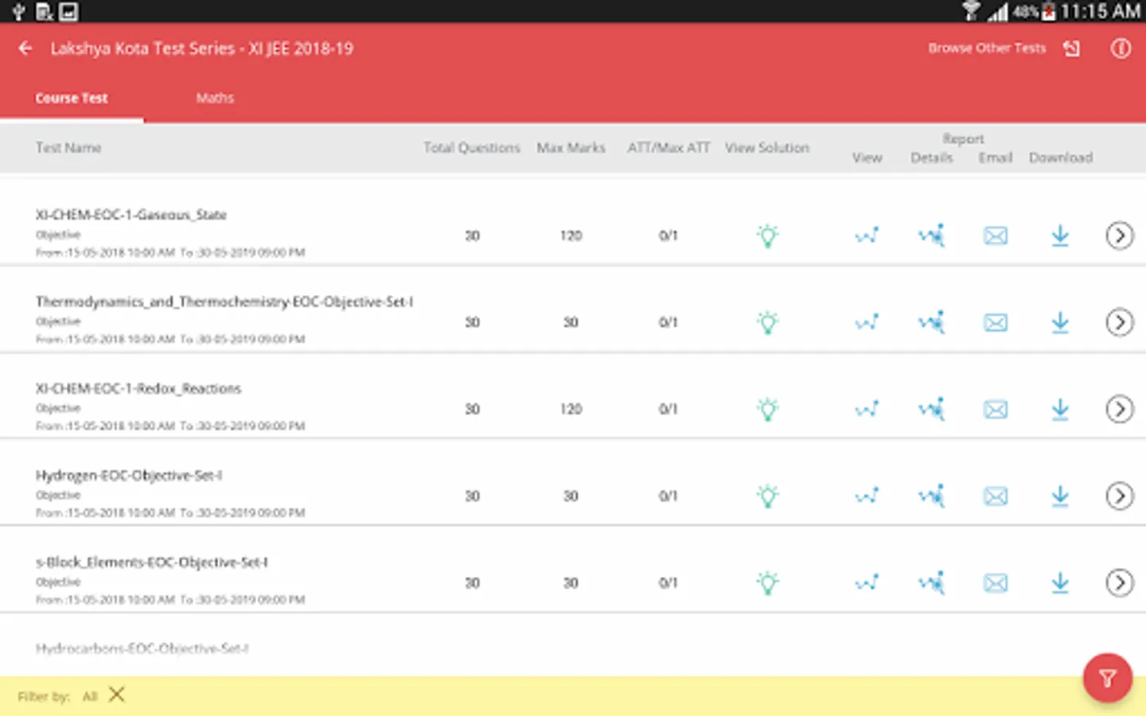The width and height of the screenshot is (1146, 716).
Task: Download report for s-Block_Elements-EOC-Objective-Set-I
Action: pyautogui.click(x=1060, y=582)
